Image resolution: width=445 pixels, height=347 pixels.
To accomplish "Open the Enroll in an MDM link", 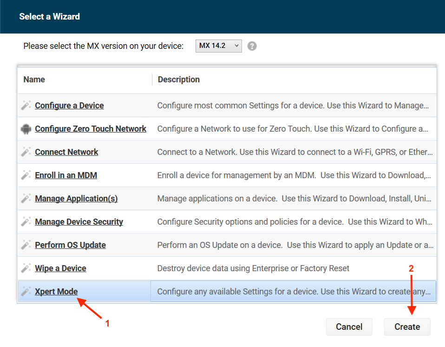I will point(66,175).
